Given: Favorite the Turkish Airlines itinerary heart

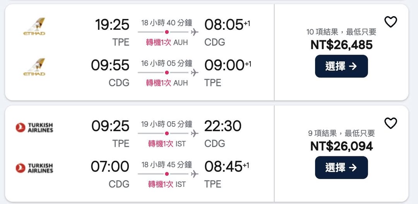Looking at the screenshot, I should click(x=391, y=123).
